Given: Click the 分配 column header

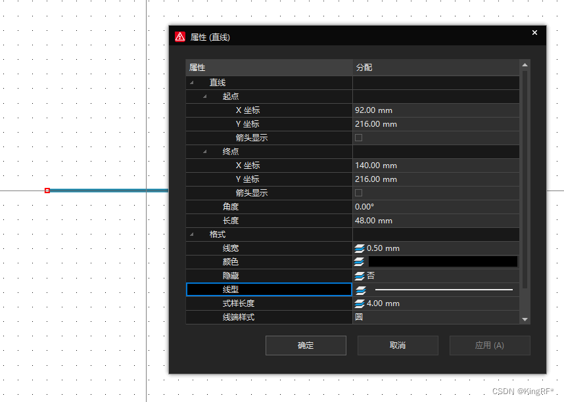Looking at the screenshot, I should click(436, 68).
